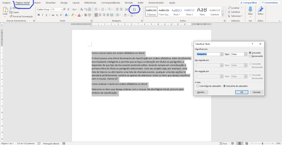
Task: Click the 125 de 125 palavras counter
Action: pyautogui.click(x=26, y=143)
